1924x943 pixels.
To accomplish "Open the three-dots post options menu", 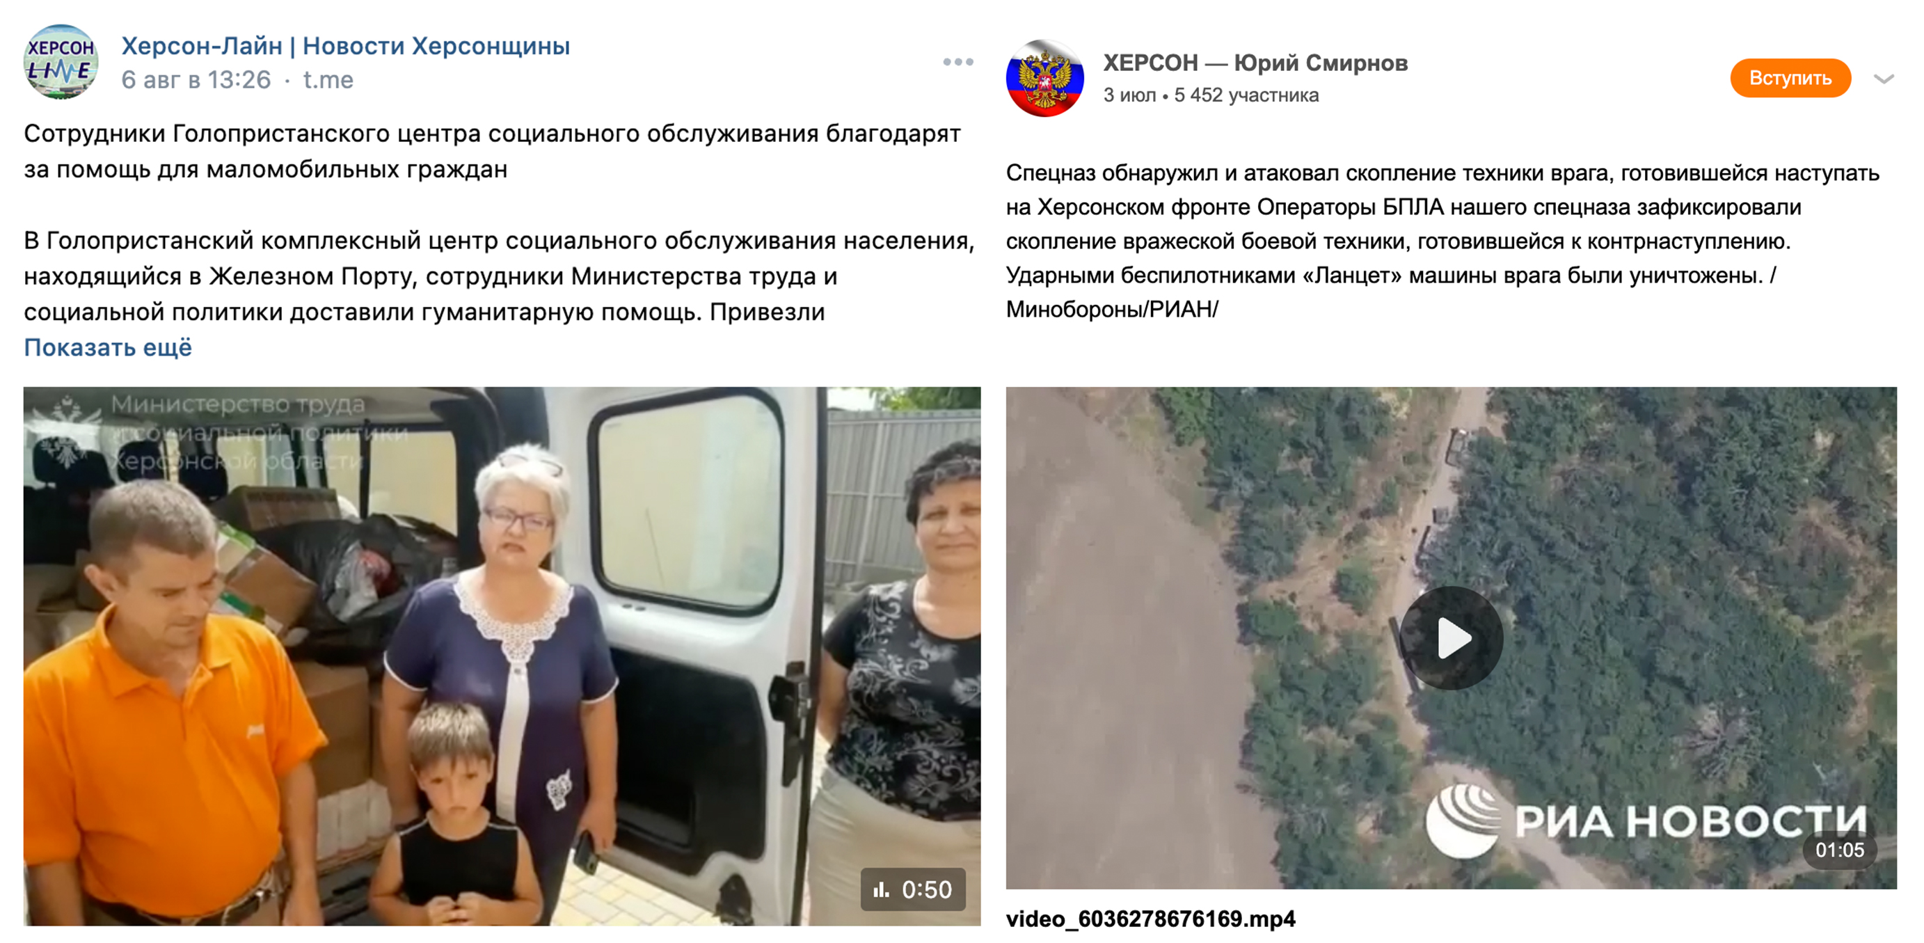I will pos(957,62).
